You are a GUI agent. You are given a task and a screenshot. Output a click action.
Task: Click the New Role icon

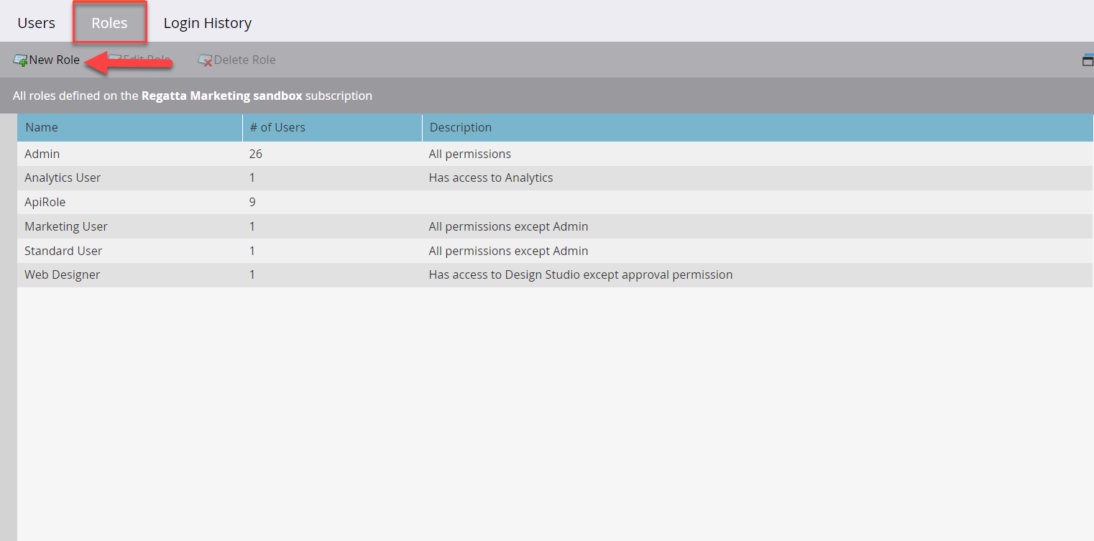(x=20, y=60)
